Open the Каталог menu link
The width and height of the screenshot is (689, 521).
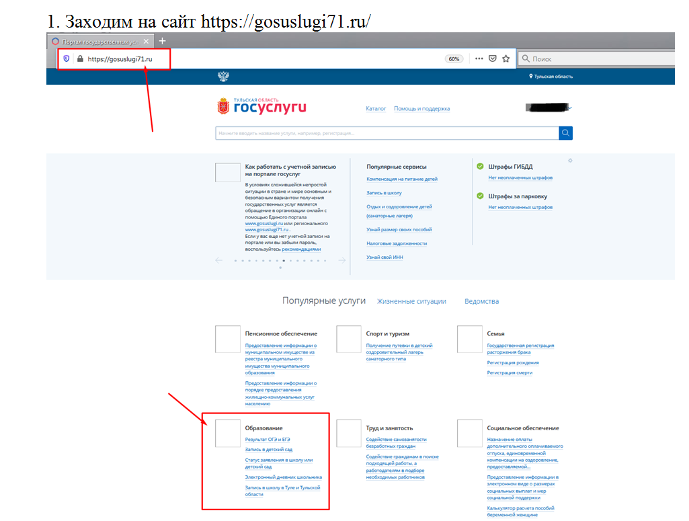click(376, 109)
